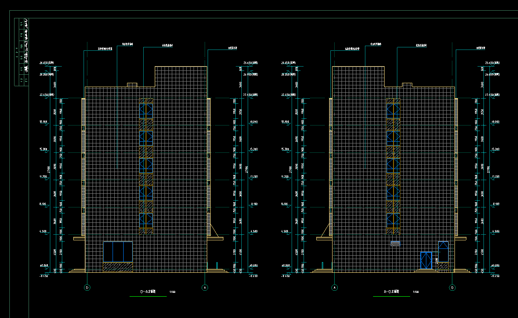Screen dimensions: 518x318
Task: Select the large three-panel window on left elevation
Action: (118, 252)
